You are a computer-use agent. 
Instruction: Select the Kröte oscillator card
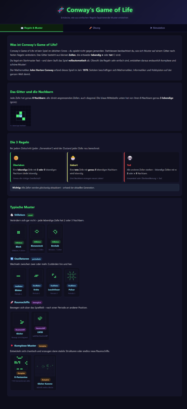click(x=36, y=282)
